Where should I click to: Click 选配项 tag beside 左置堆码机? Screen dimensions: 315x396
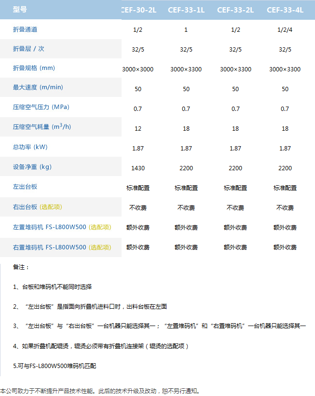tap(100, 227)
